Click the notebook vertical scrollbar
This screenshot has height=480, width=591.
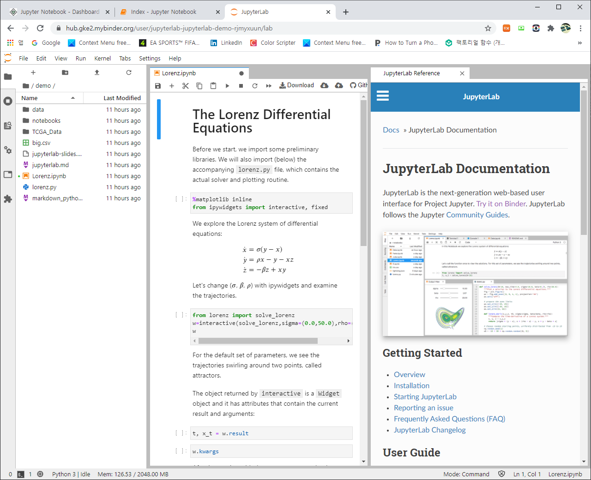(x=363, y=173)
